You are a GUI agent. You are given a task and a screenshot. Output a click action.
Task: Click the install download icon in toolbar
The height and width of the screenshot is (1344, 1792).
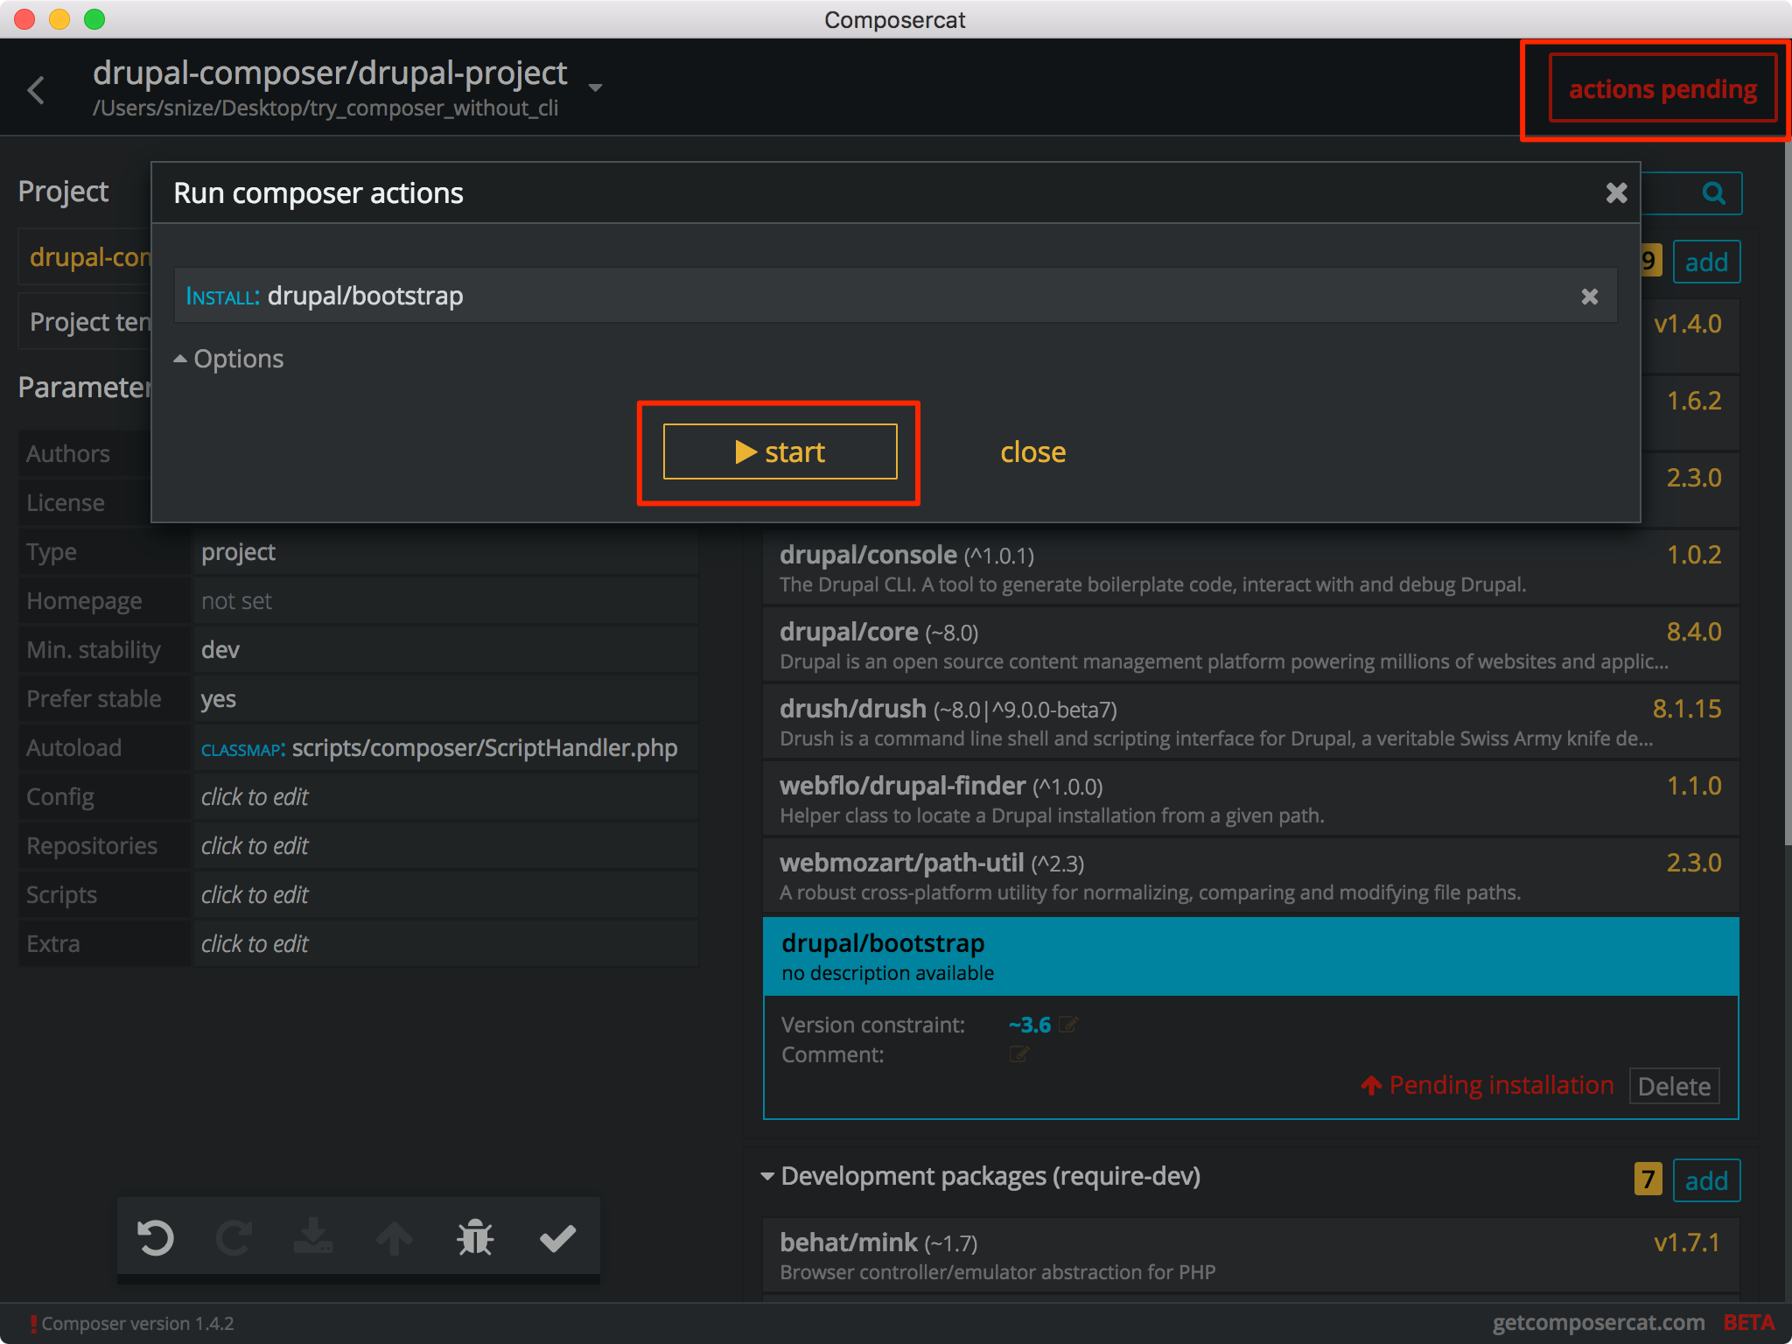pyautogui.click(x=313, y=1237)
